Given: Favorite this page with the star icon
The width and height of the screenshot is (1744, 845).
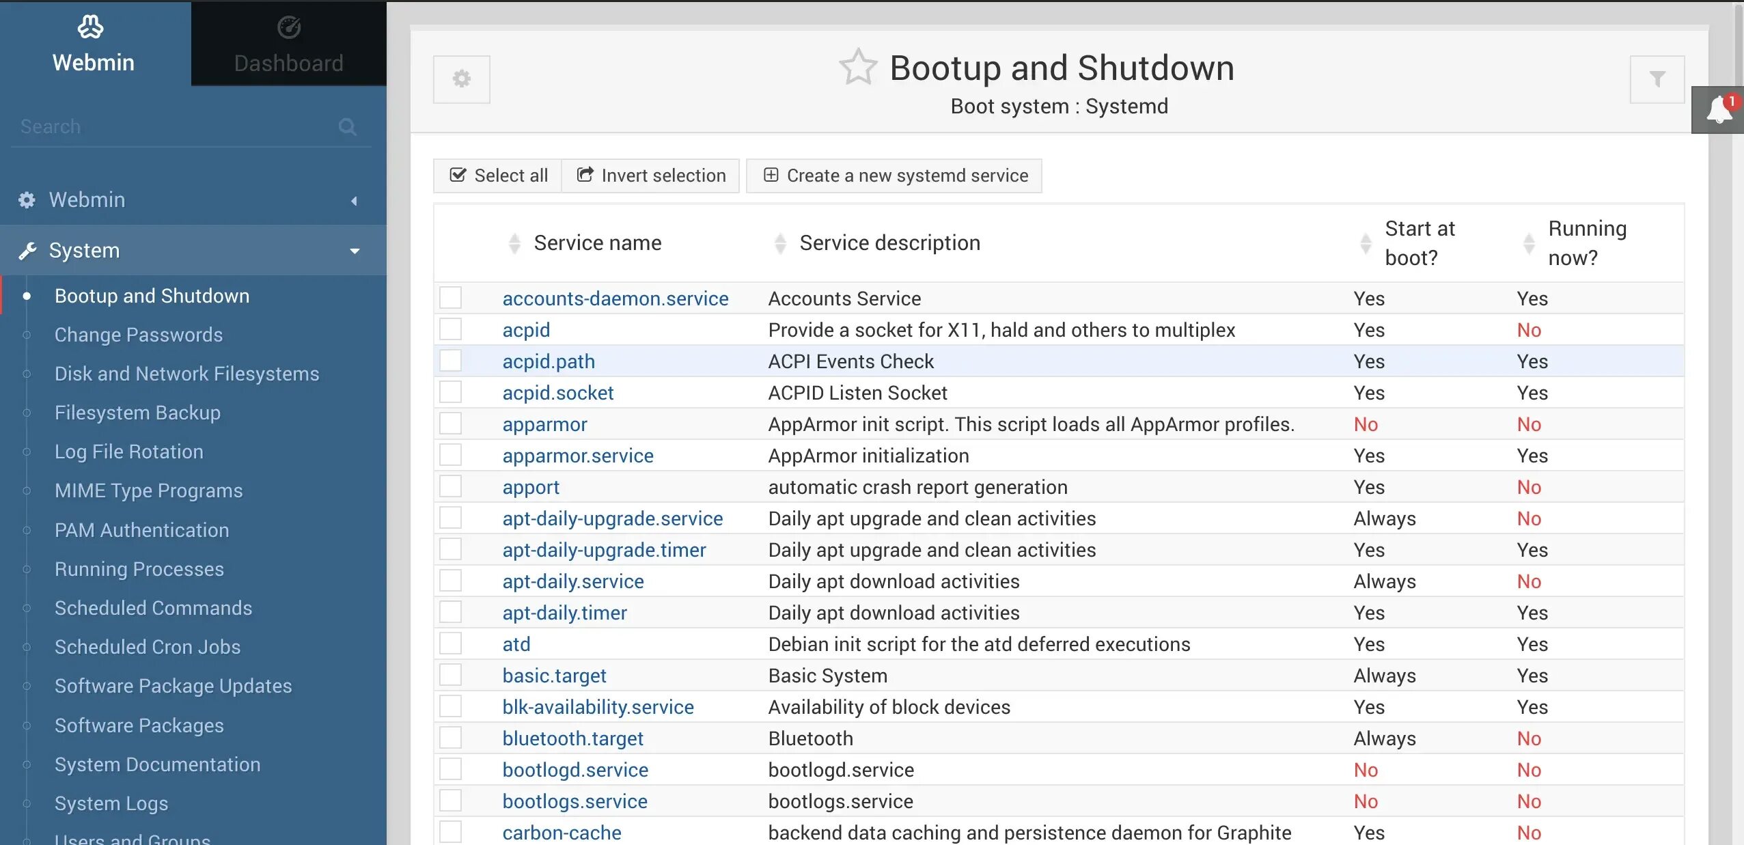Looking at the screenshot, I should (x=858, y=67).
